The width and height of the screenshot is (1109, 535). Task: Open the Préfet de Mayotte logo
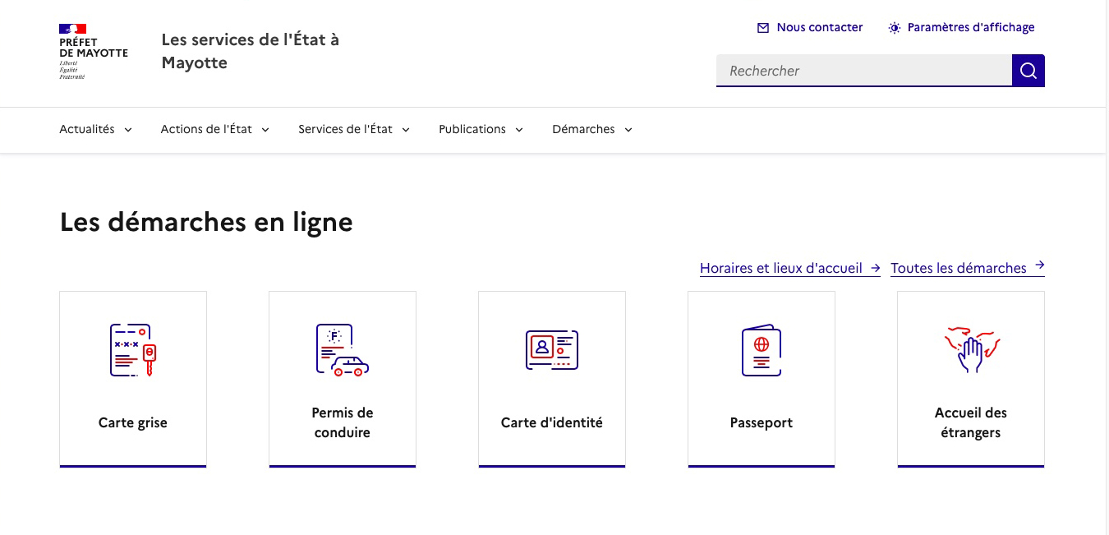(x=93, y=52)
